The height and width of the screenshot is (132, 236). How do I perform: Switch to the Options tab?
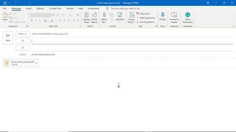pos(40,8)
